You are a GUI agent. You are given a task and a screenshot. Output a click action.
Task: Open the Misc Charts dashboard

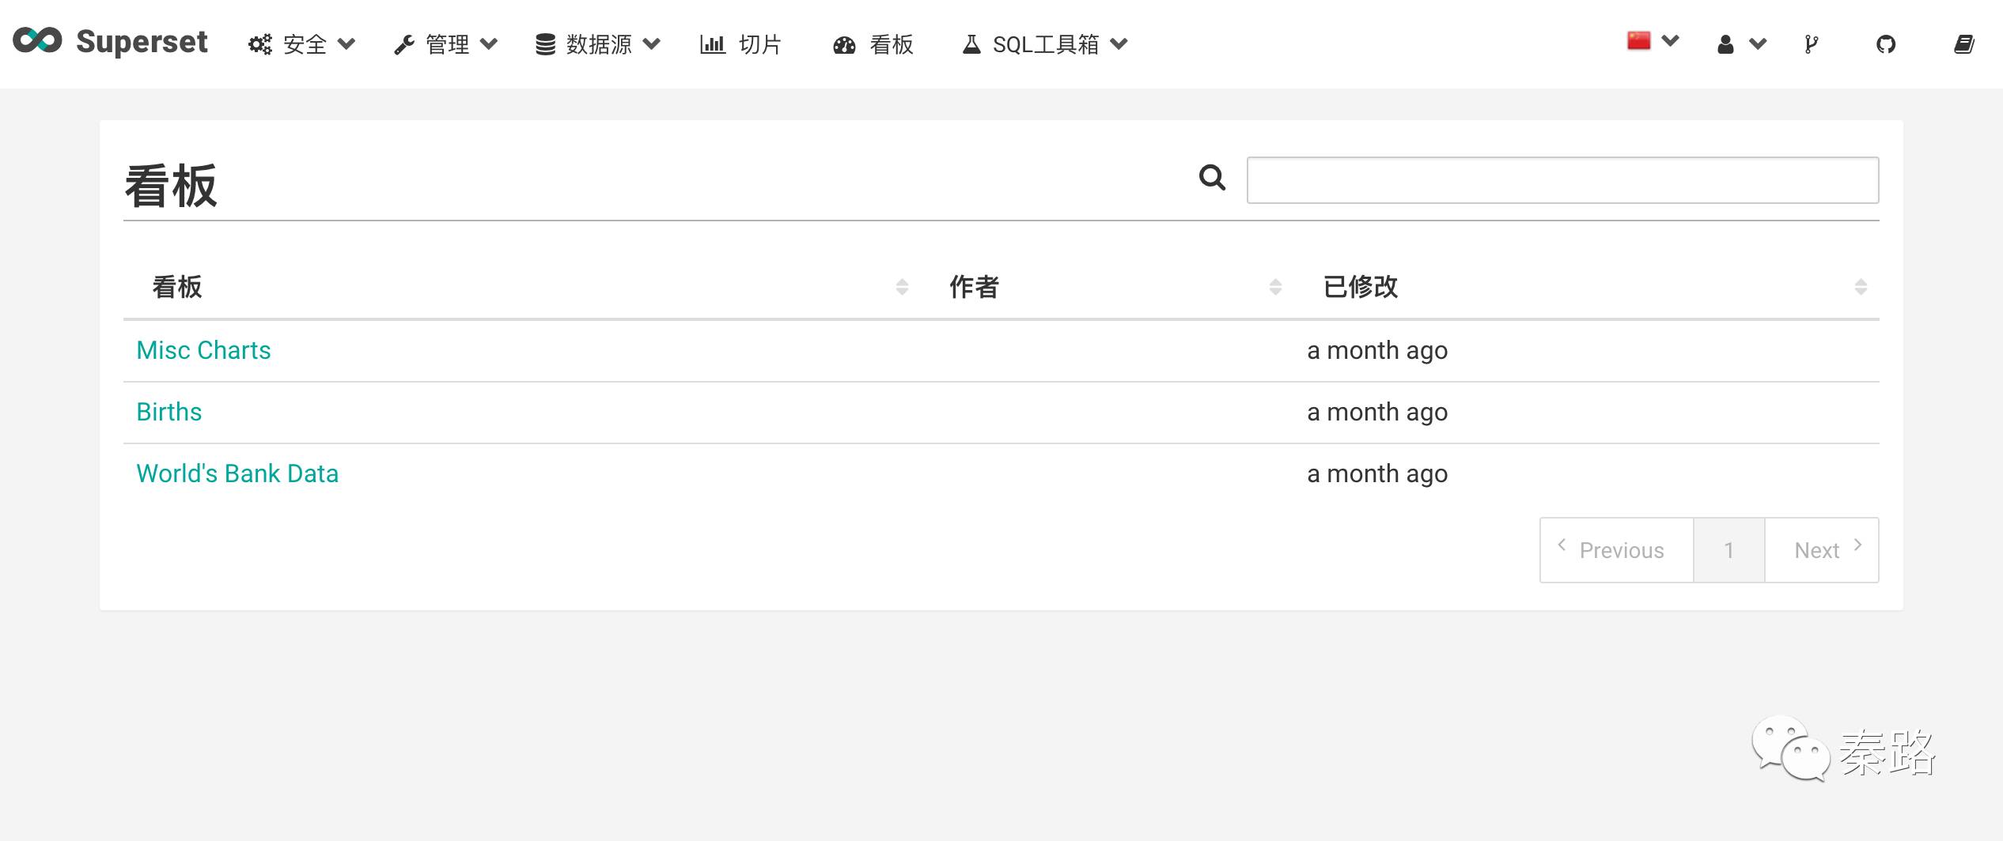coord(203,350)
